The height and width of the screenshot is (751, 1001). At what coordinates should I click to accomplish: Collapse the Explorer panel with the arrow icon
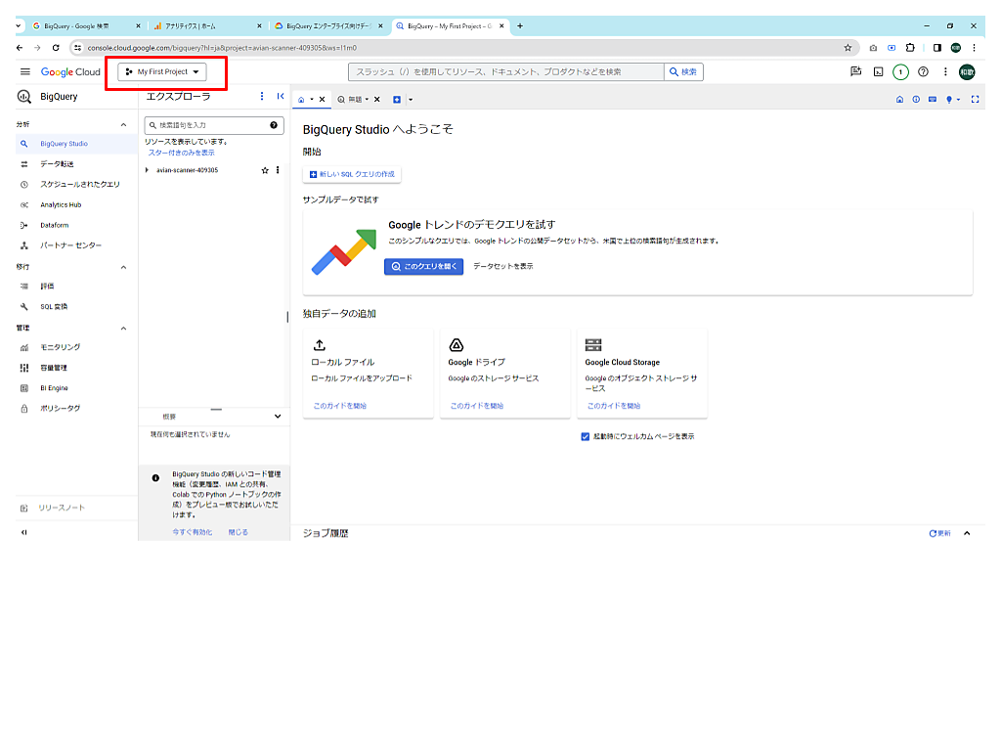point(281,97)
